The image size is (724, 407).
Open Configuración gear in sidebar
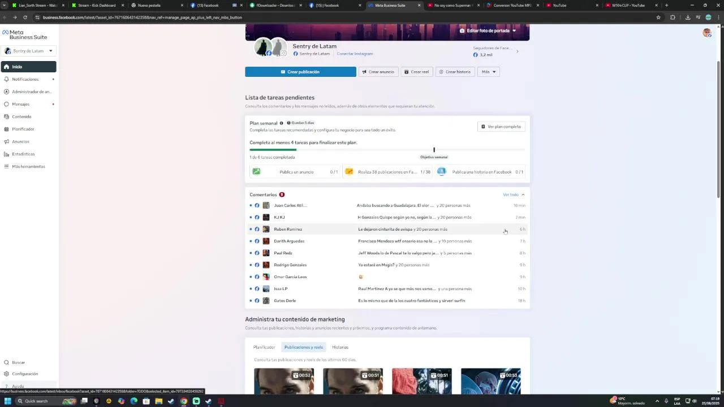[x=7, y=374]
